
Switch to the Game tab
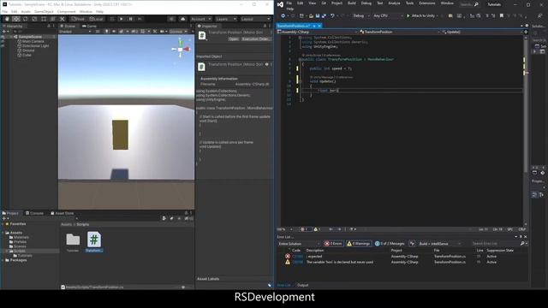[x=89, y=27]
